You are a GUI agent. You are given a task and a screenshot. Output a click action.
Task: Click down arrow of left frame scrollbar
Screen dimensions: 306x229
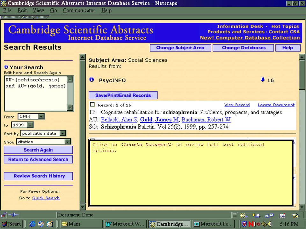pyautogui.click(x=83, y=207)
